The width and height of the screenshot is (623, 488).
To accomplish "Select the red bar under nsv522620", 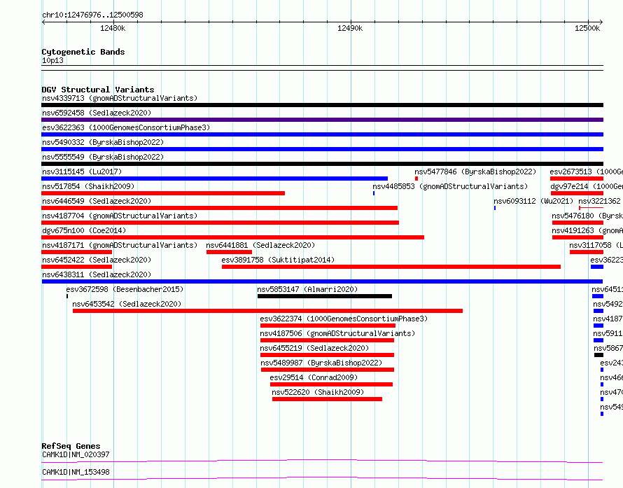I will pos(327,399).
